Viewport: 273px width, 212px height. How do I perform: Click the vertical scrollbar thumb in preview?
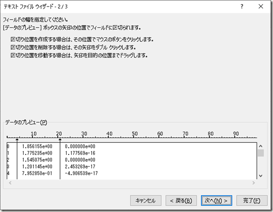[261, 153]
